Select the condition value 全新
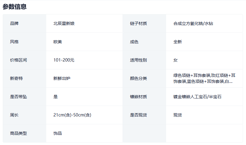Image resolution: width=246 pixels, height=145 pixels. (x=178, y=42)
